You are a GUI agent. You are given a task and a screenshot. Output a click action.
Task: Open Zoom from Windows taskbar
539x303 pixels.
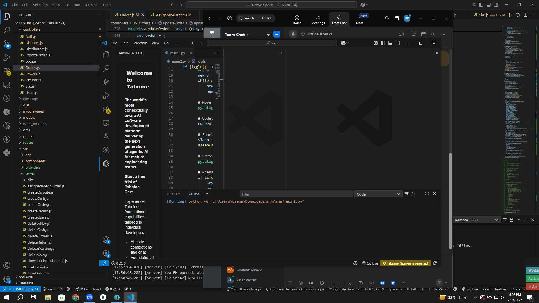click(89, 297)
